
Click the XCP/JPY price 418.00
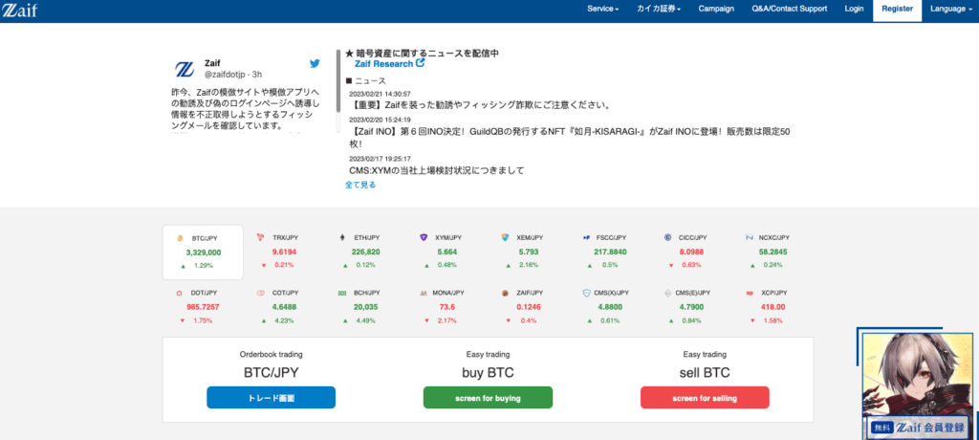[x=772, y=307]
